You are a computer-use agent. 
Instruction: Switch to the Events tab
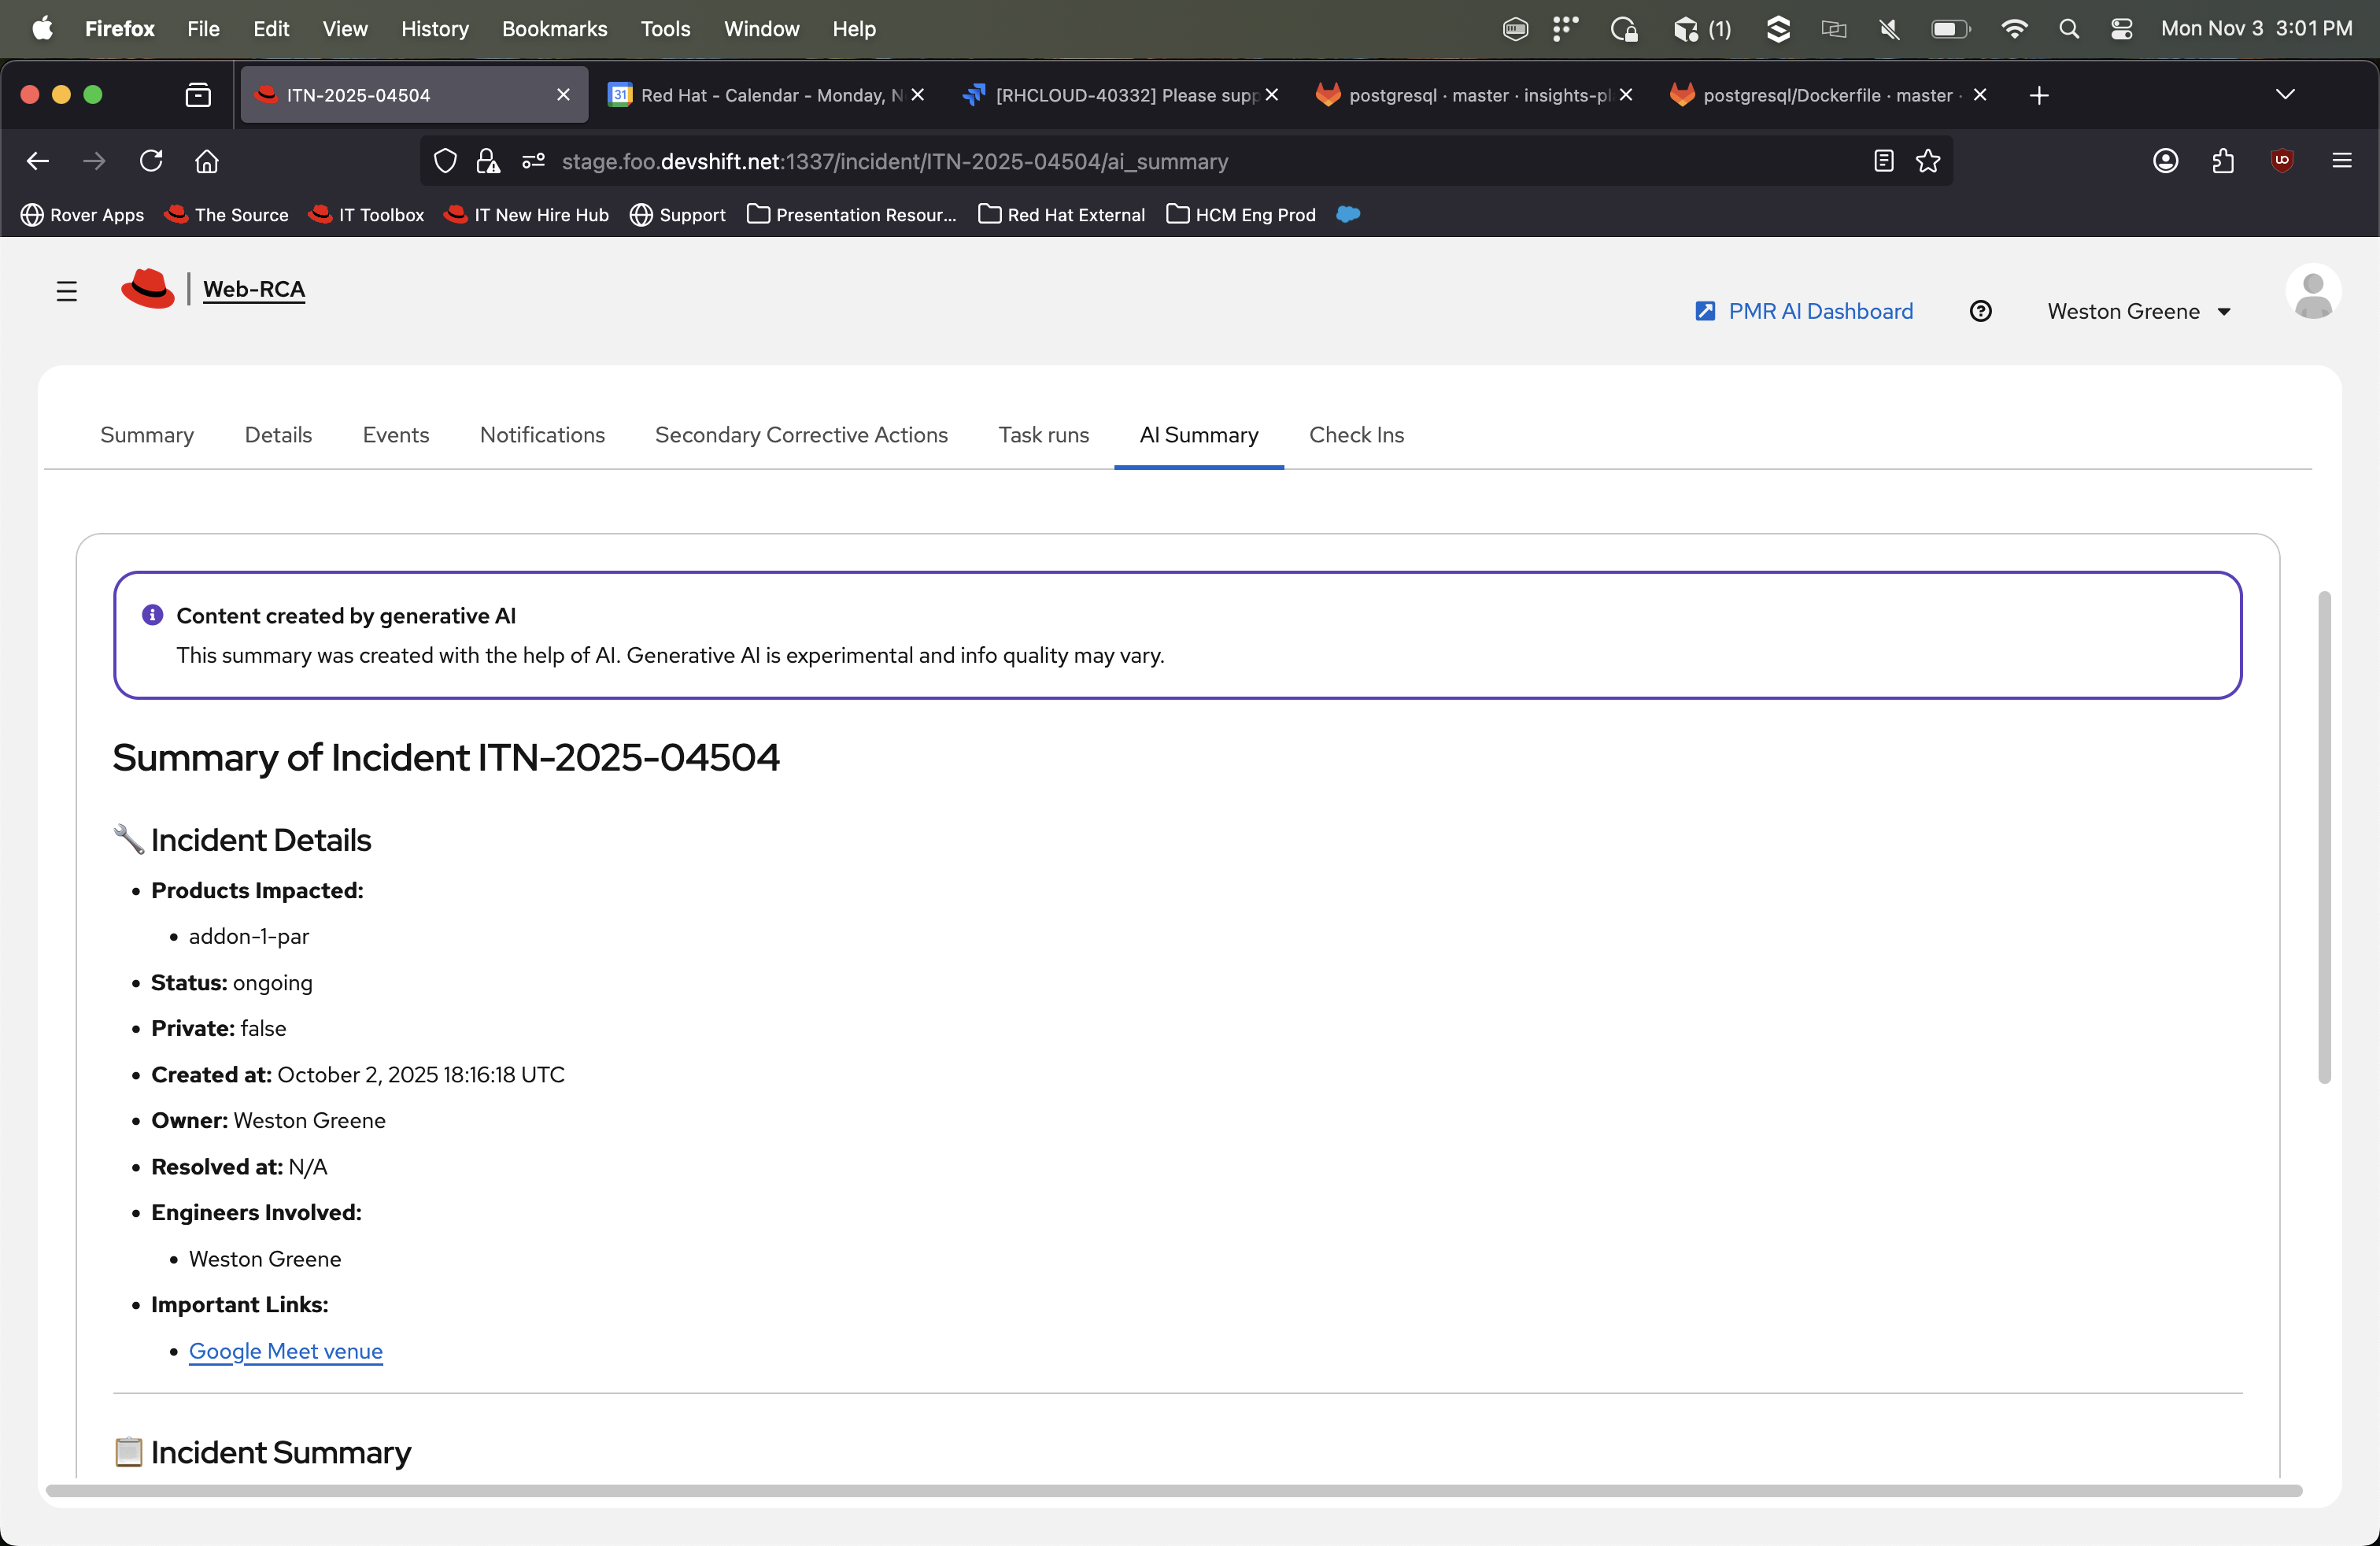point(395,435)
